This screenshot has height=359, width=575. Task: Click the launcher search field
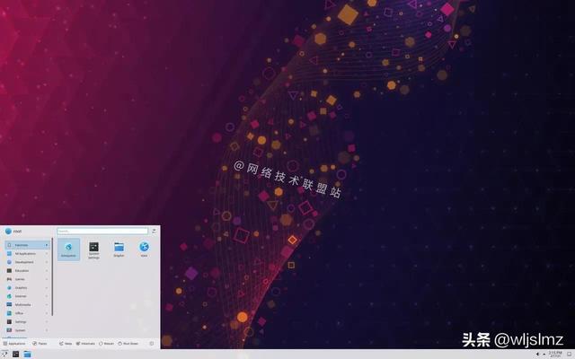[x=102, y=231]
